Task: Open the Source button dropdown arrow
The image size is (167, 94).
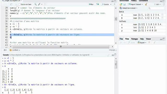Action: [111, 4]
